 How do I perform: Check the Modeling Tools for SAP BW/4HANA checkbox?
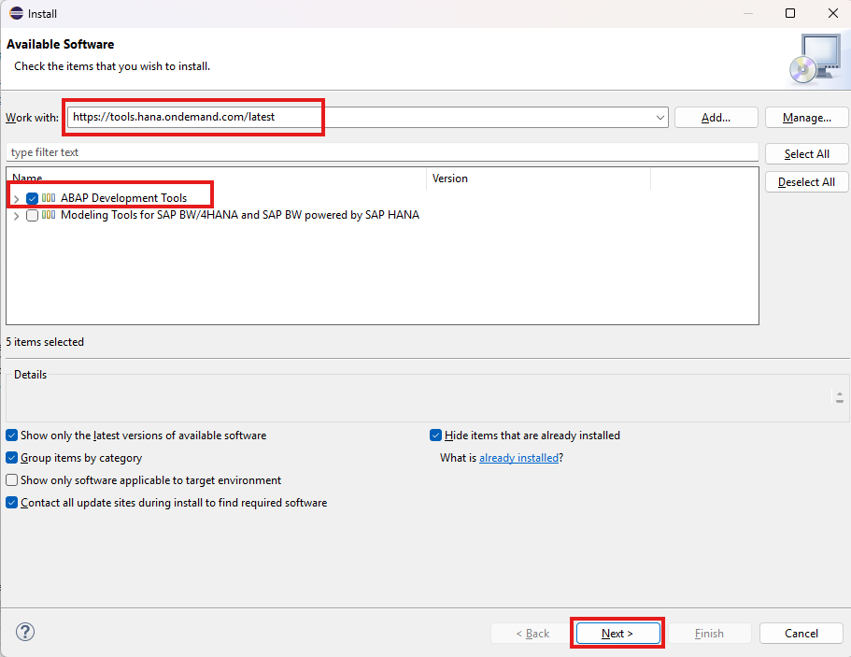(x=32, y=215)
